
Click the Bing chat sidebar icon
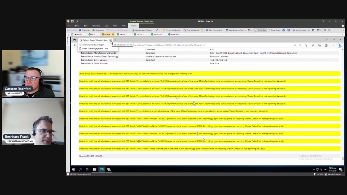340,45
